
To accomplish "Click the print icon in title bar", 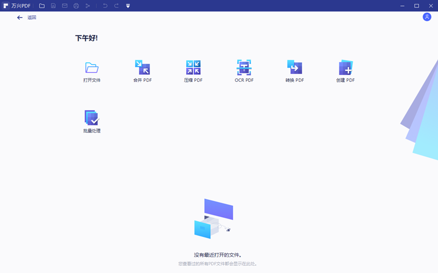I will (x=76, y=5).
